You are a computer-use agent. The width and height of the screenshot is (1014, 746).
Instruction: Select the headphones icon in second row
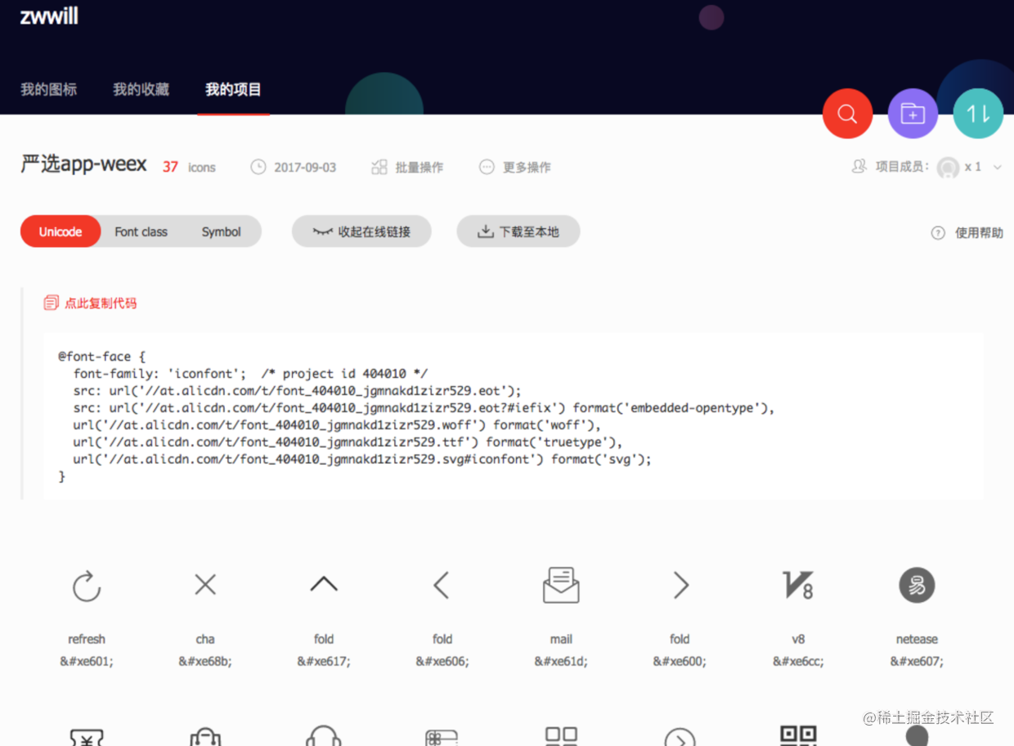(x=323, y=735)
